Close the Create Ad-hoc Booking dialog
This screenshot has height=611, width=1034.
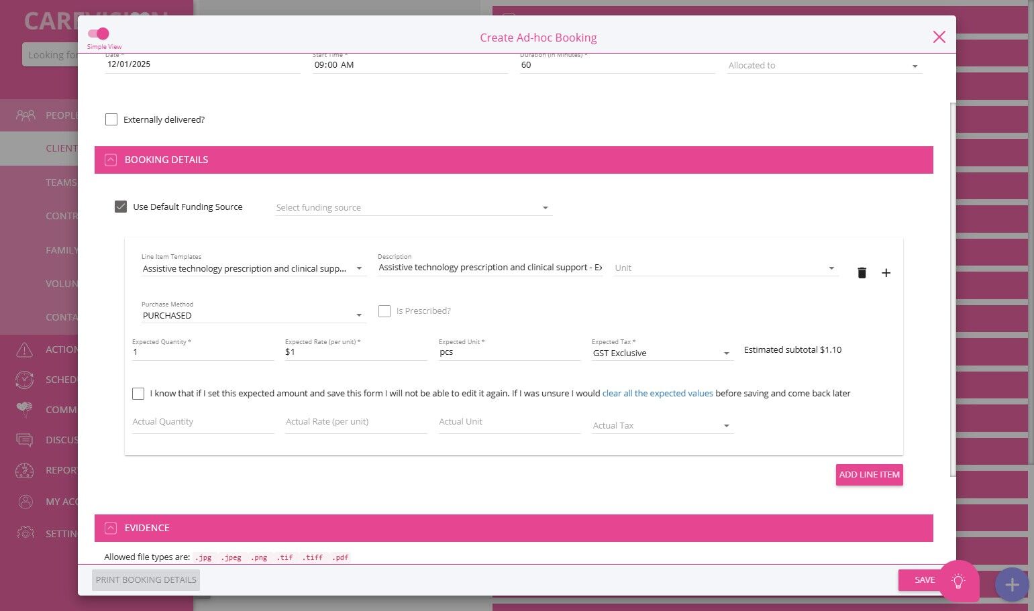pyautogui.click(x=939, y=37)
